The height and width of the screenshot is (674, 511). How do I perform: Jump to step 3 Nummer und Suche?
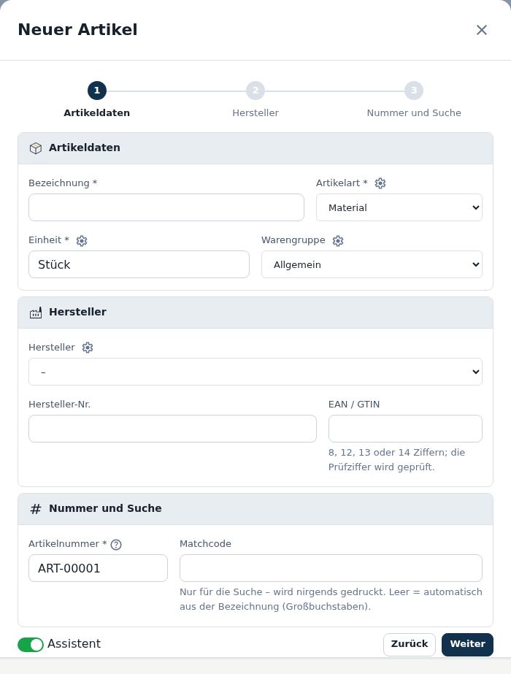(x=414, y=91)
